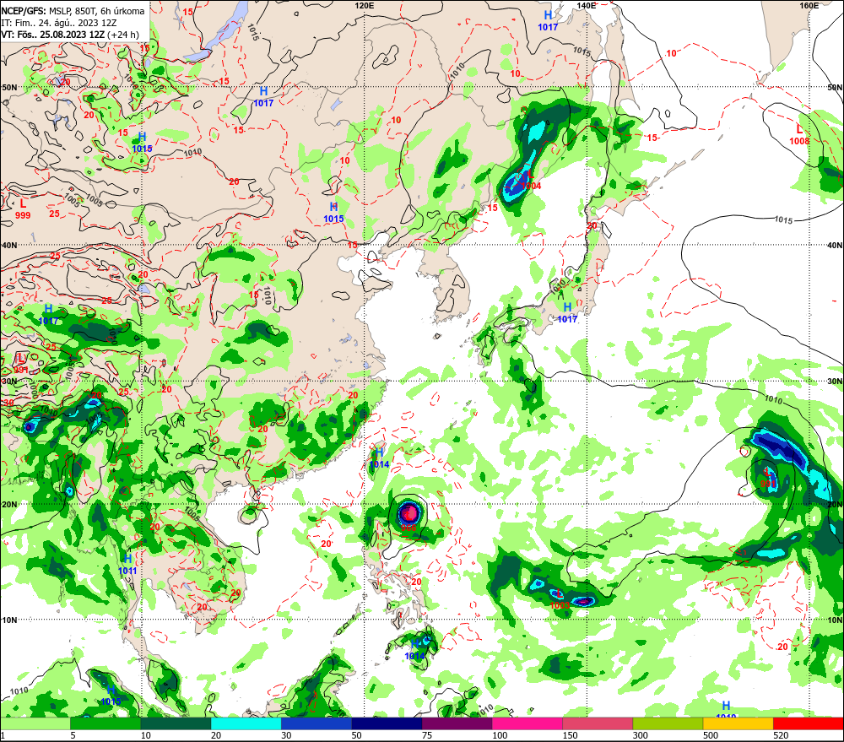Click the green 5–10 legend swatch
844x742 pixels.
(105, 723)
